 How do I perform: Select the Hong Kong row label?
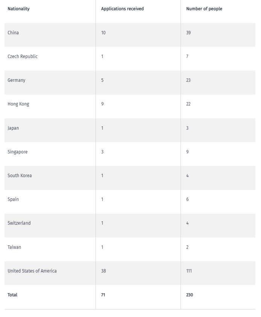(x=18, y=104)
